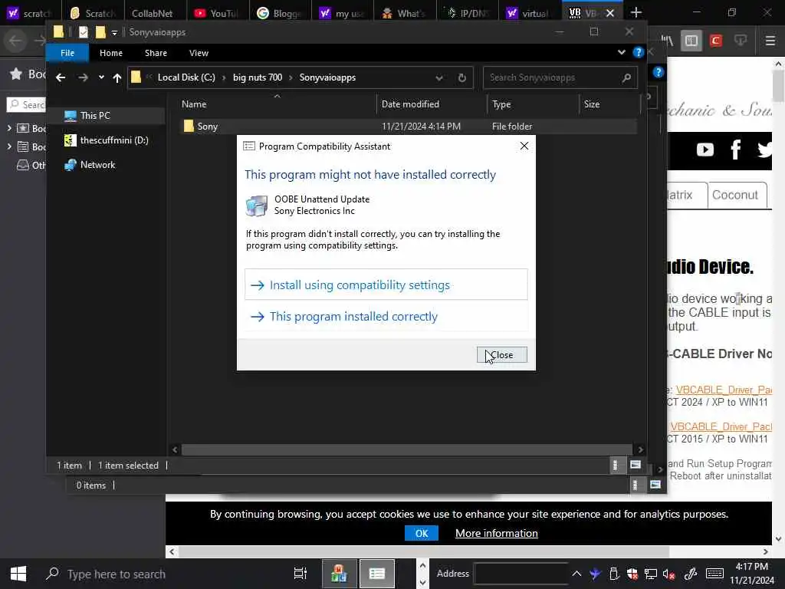This screenshot has height=589, width=785.
Task: Open File menu in File Explorer
Action: [x=67, y=53]
